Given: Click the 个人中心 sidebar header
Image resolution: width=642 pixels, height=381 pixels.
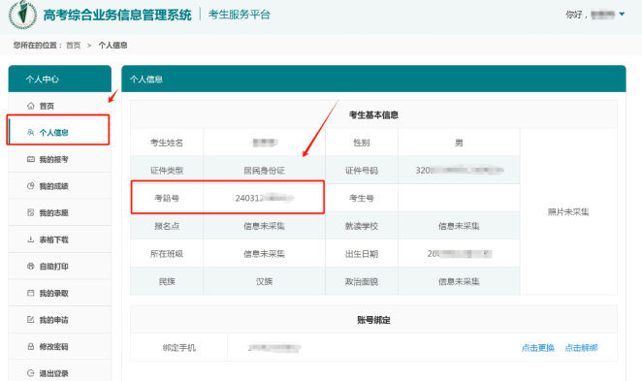Looking at the screenshot, I should click(60, 79).
